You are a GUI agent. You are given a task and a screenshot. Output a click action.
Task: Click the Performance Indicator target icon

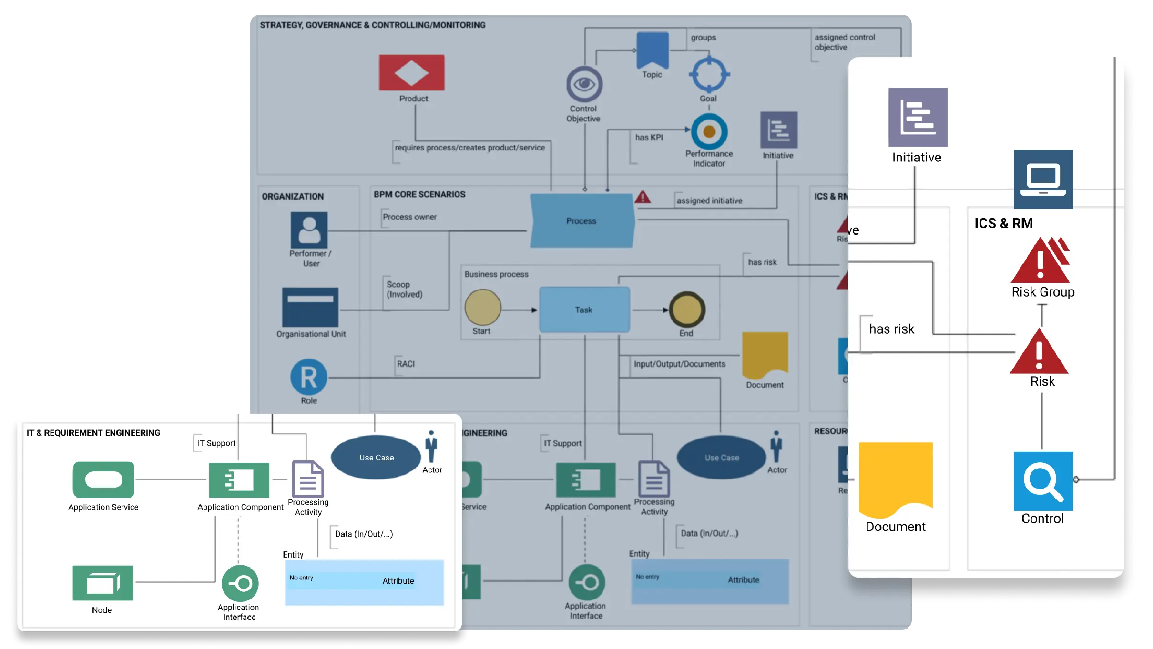tap(709, 132)
